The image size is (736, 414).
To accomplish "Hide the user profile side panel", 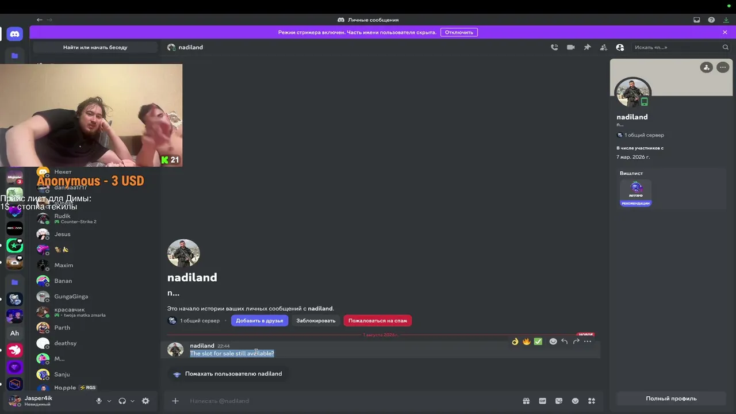I will [x=620, y=47].
